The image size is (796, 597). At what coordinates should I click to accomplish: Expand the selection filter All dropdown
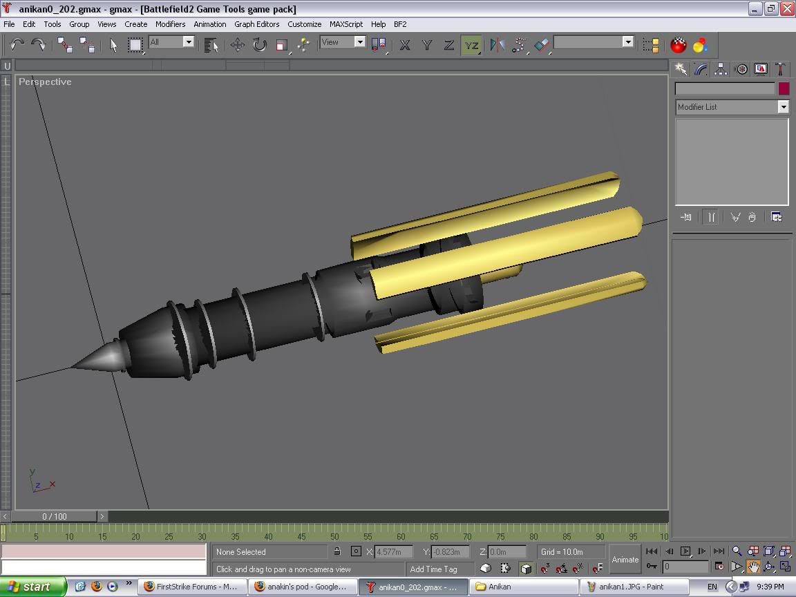coord(189,41)
